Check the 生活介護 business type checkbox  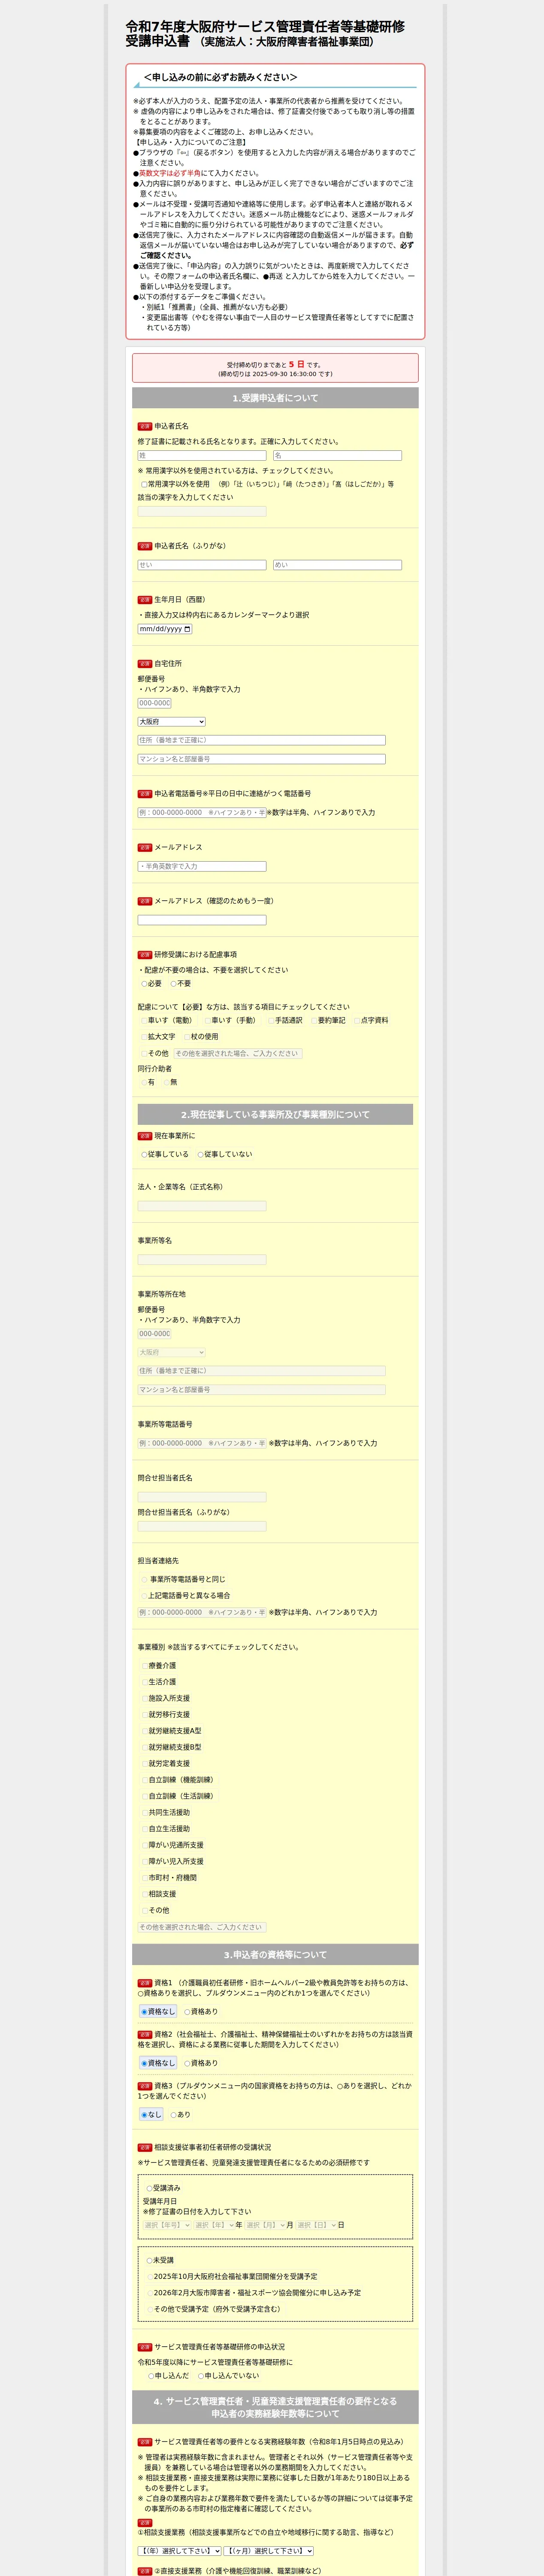tap(145, 1682)
